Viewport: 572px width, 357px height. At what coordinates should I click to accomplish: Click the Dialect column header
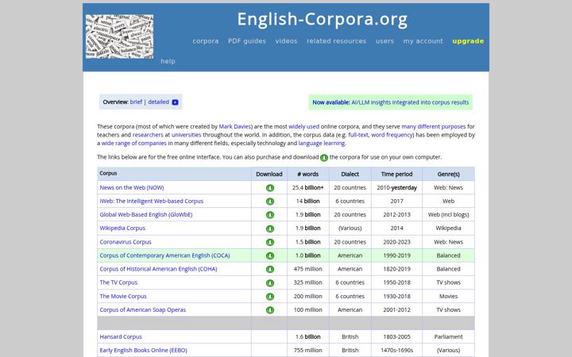pos(350,174)
